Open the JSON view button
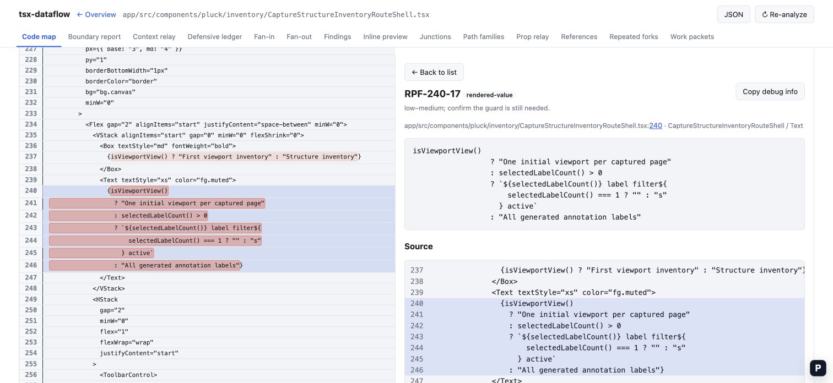Screen dimensions: 833x383 coord(733,14)
